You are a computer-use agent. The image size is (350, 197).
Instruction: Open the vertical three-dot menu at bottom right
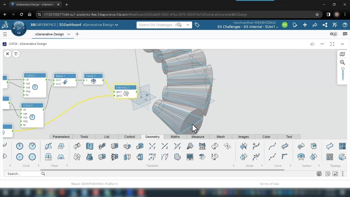click(x=343, y=174)
